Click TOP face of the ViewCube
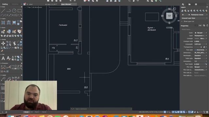 (x=169, y=16)
